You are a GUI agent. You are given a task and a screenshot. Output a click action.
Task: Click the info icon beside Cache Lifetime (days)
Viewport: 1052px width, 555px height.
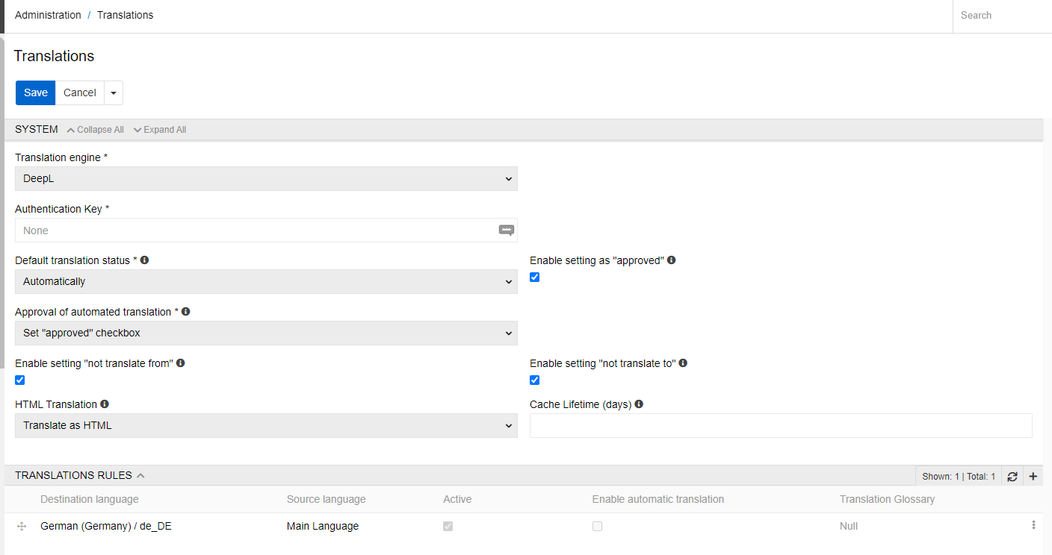click(x=639, y=404)
